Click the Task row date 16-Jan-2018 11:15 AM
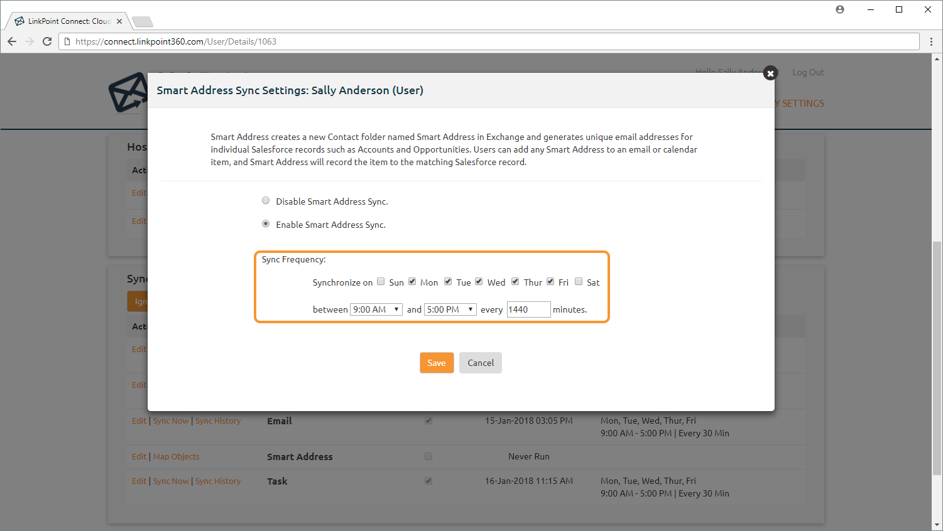The width and height of the screenshot is (943, 531). pyautogui.click(x=529, y=481)
